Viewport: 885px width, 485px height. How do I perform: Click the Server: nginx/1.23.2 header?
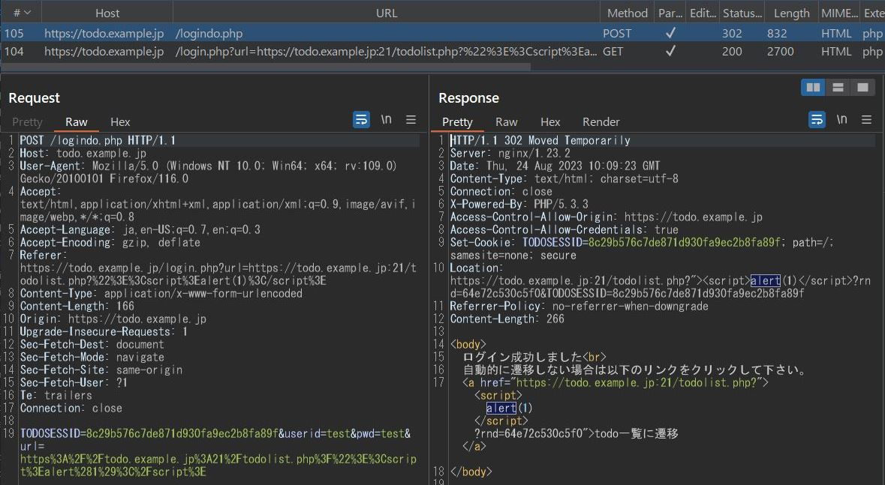click(510, 153)
